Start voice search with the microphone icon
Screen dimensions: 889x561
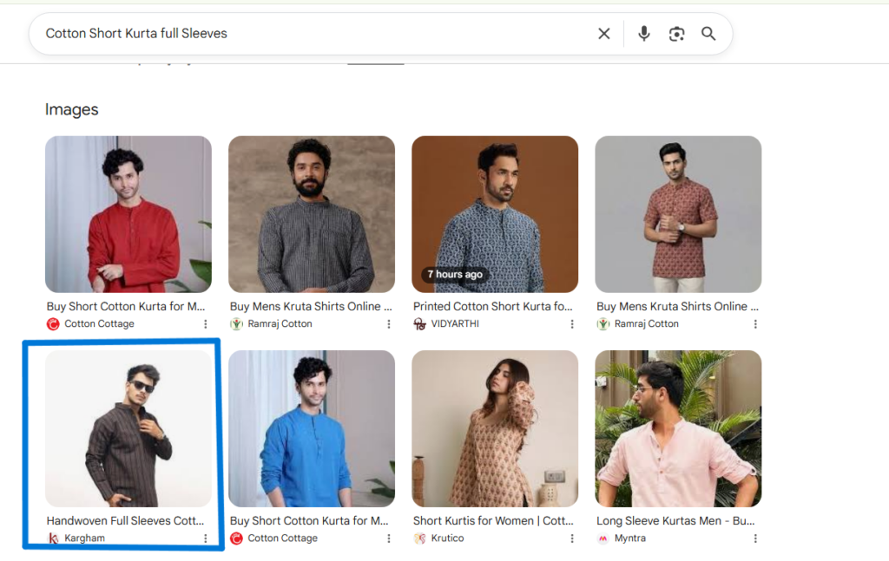643,34
